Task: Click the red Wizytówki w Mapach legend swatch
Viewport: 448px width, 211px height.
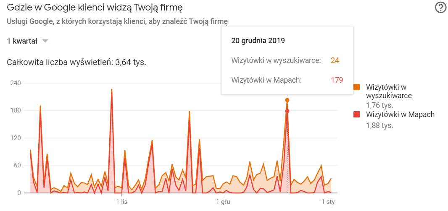Action: pyautogui.click(x=357, y=115)
